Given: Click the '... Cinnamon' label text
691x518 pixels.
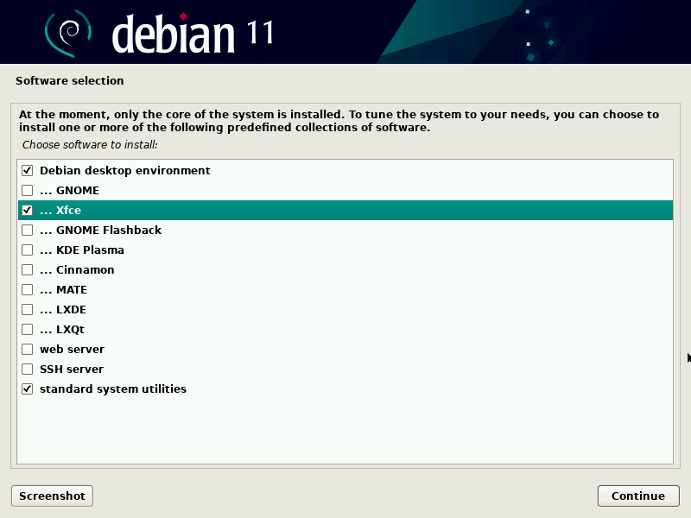Looking at the screenshot, I should 77,269.
